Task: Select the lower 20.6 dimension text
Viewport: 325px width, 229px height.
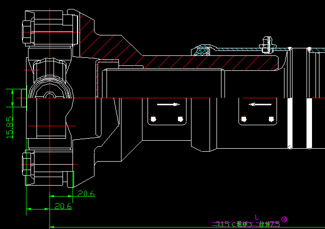Action: 63,206
